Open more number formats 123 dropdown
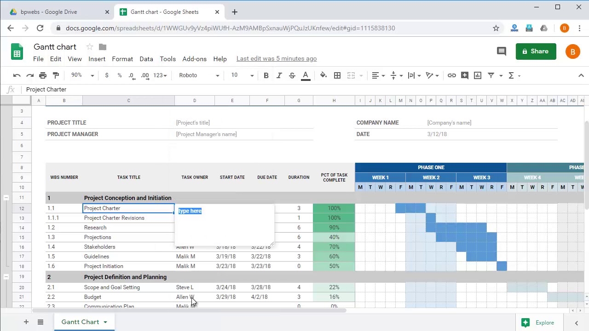The image size is (589, 331). 160,75
